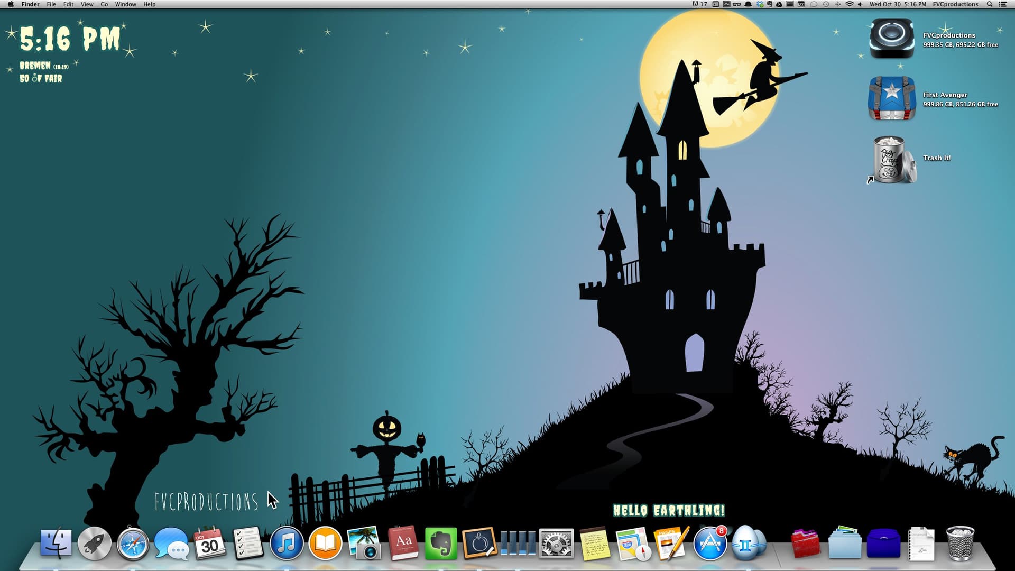Click the Spotlight search magnifier

[989, 4]
